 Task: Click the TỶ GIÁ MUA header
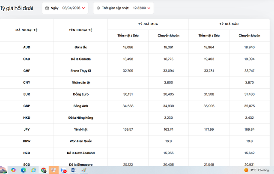148,24
